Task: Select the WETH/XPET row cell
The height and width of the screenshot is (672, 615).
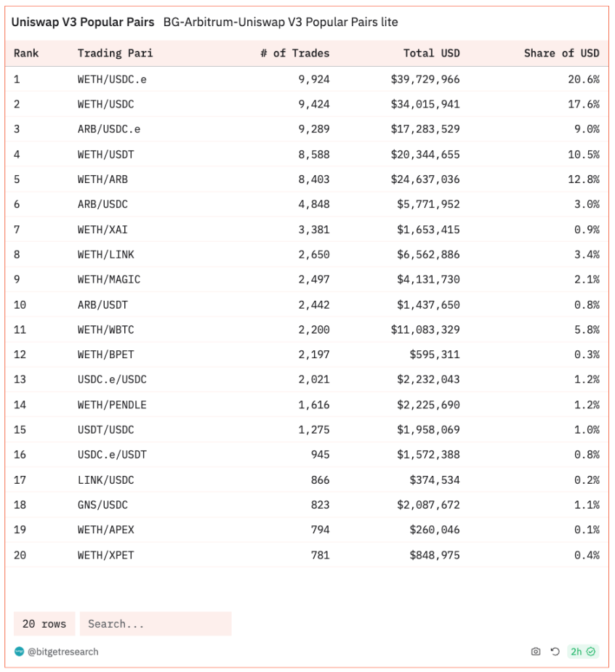Action: 106,556
